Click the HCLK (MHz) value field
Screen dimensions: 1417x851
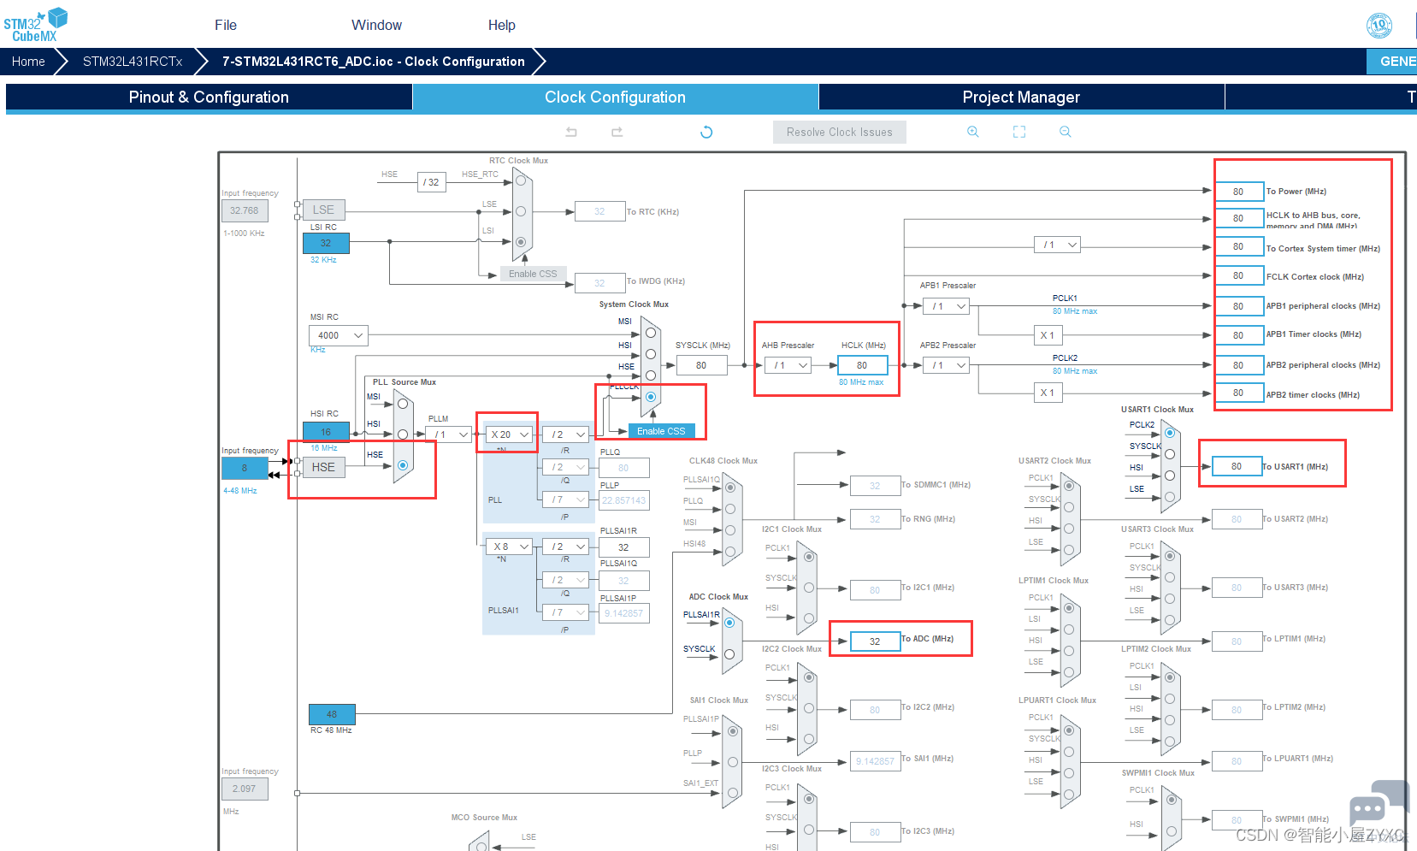[x=862, y=365]
